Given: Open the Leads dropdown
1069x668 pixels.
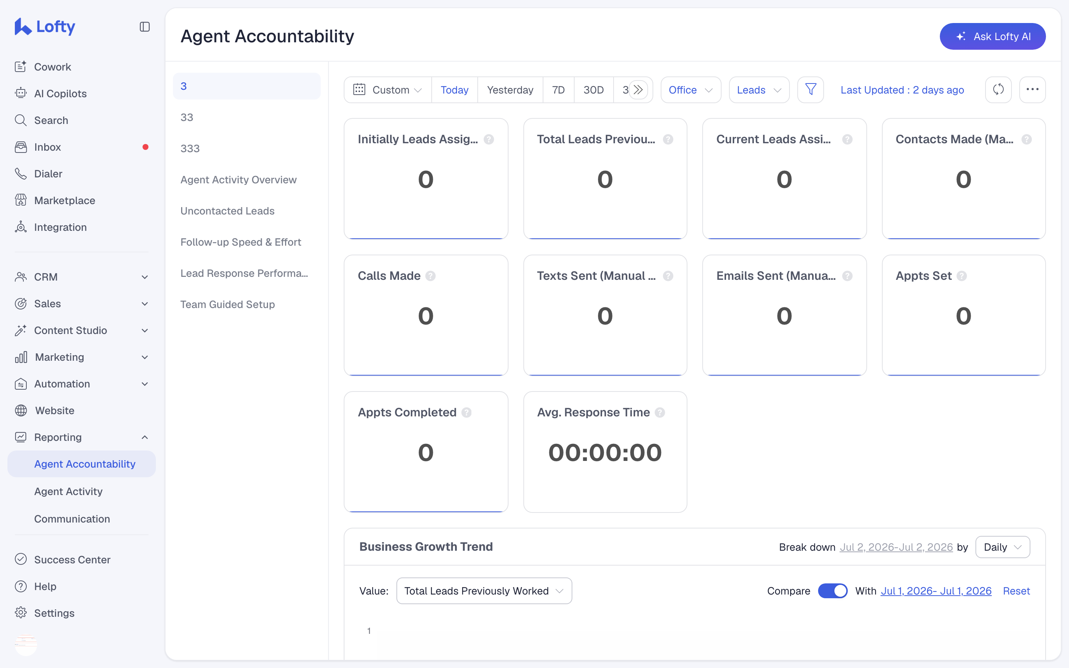Looking at the screenshot, I should tap(759, 90).
